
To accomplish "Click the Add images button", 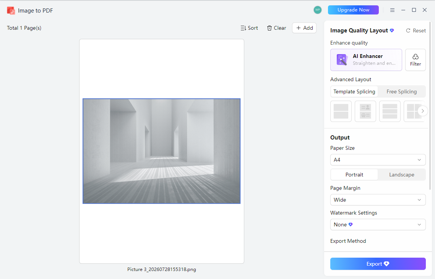I will pos(304,28).
